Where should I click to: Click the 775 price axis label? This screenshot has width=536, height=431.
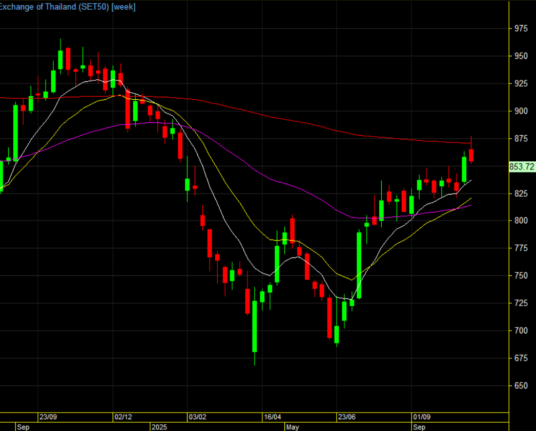[x=521, y=248]
